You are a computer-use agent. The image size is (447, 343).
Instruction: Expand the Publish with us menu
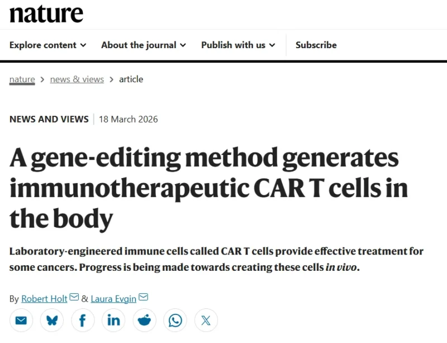238,45
